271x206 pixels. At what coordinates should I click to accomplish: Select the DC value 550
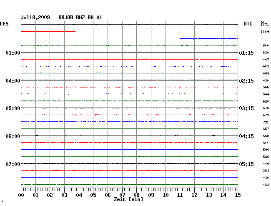click(266, 136)
